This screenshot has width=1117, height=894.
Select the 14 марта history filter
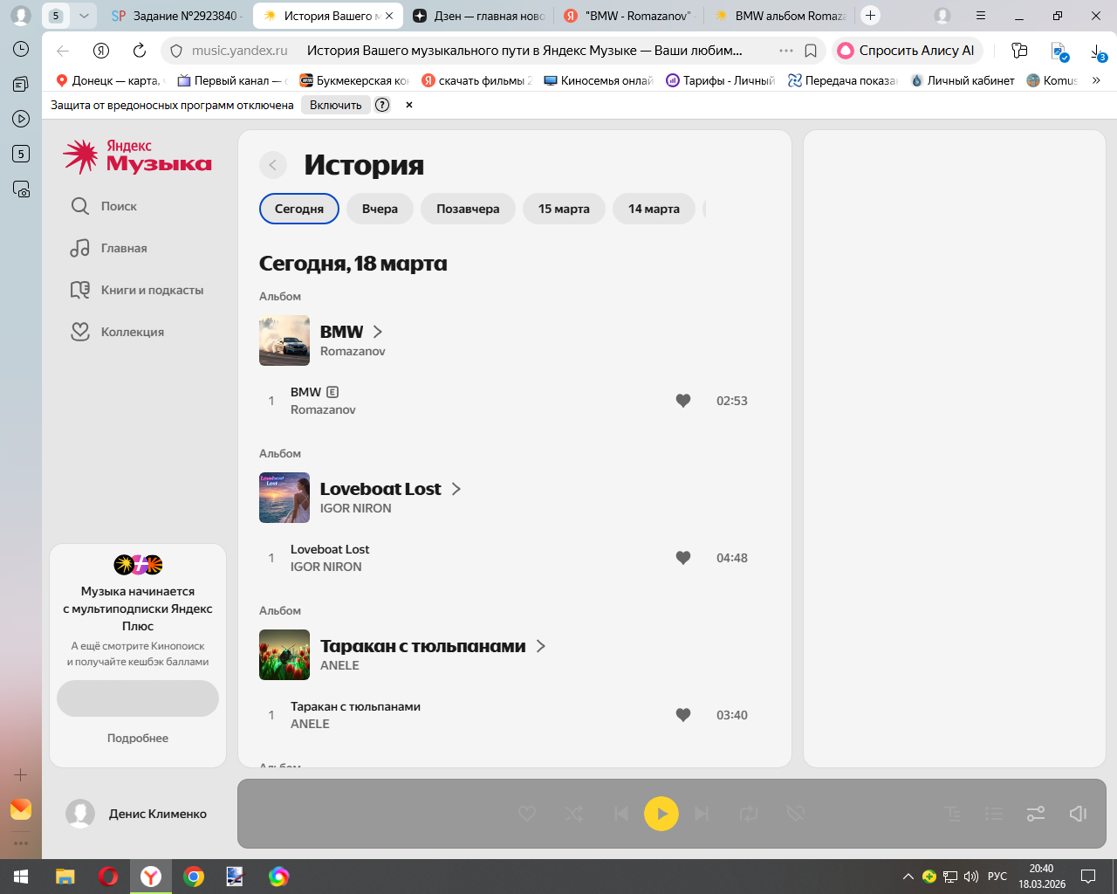[x=654, y=209]
